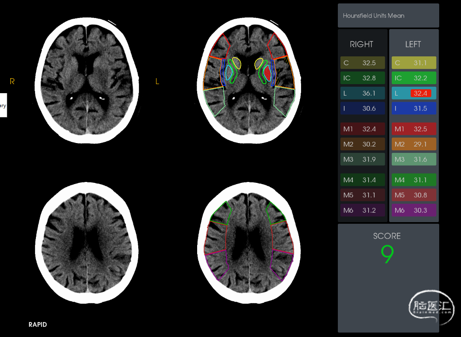This screenshot has width=461, height=337.
Task: Select the Left IC row showing 32.2
Action: coord(414,78)
